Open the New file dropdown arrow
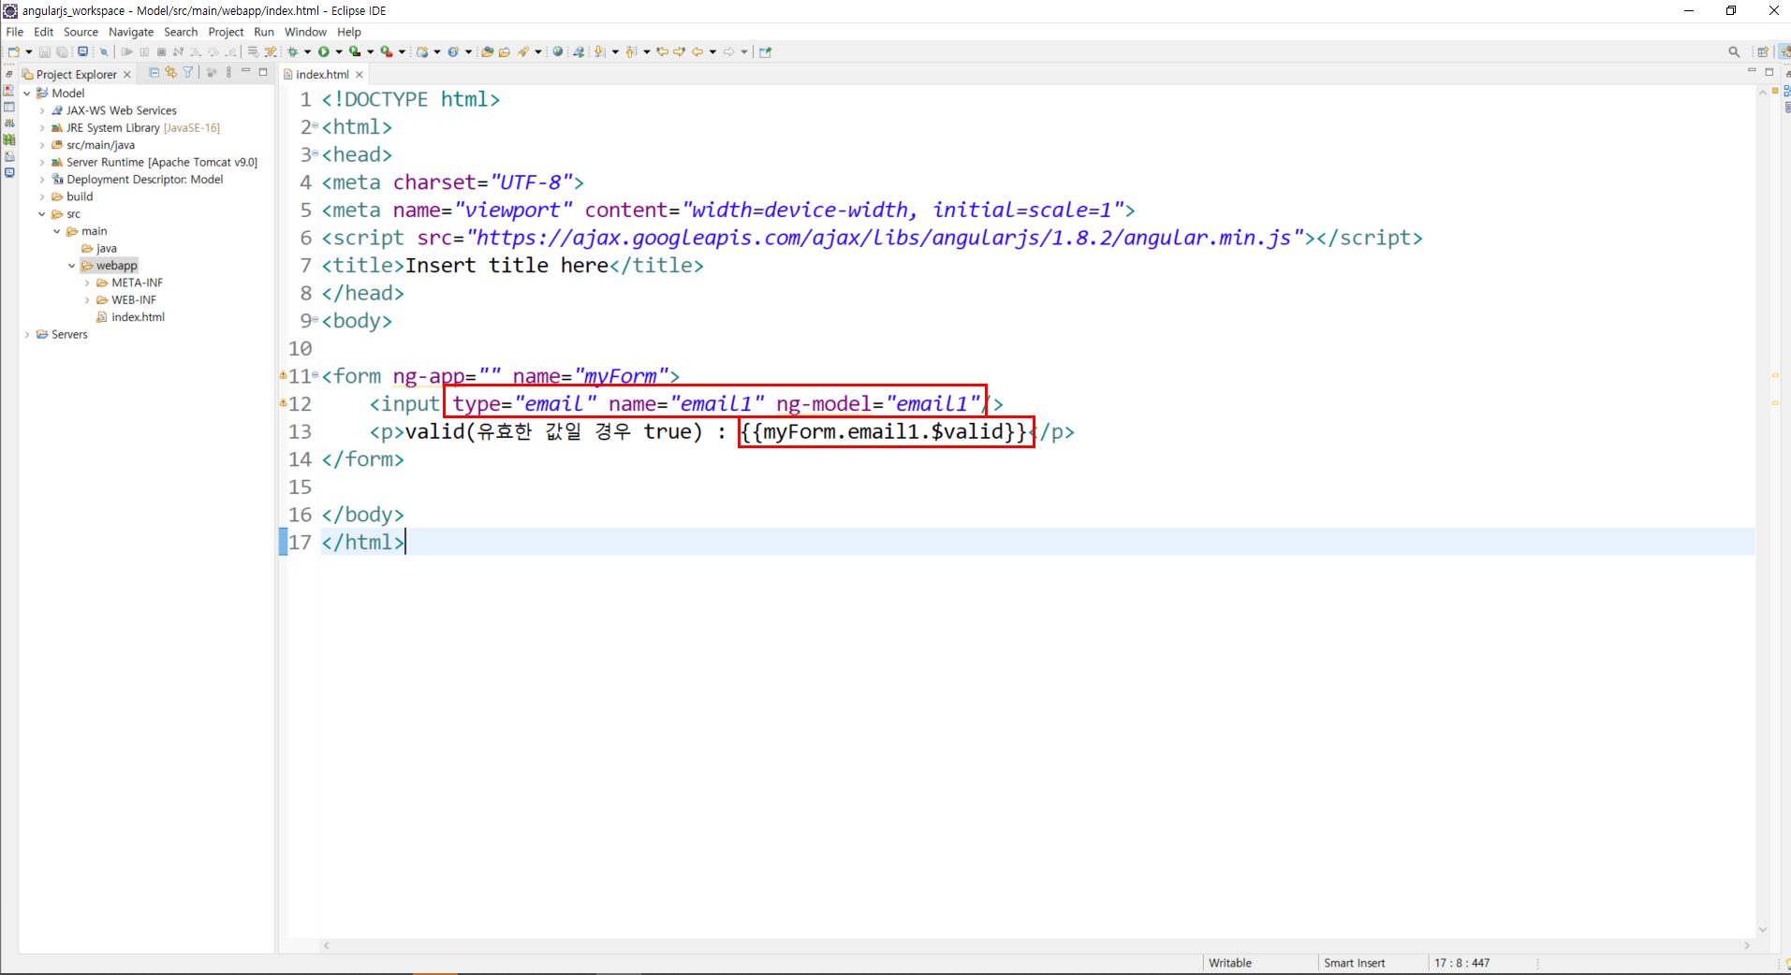Viewport: 1791px width, 975px height. [29, 52]
